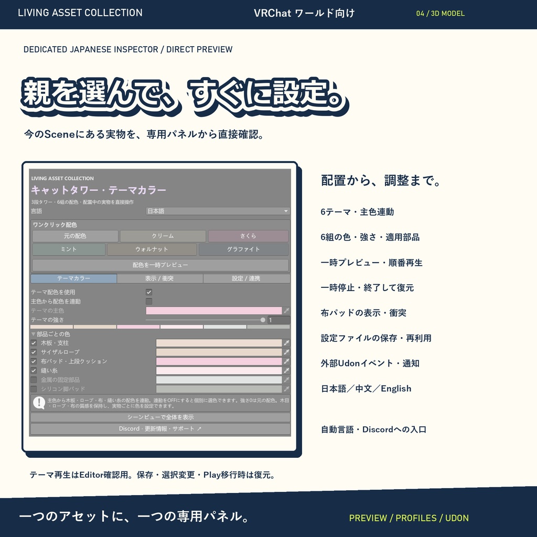This screenshot has width=537, height=537.
Task: Adjust テーマの強さ slider handle
Action: (263, 320)
